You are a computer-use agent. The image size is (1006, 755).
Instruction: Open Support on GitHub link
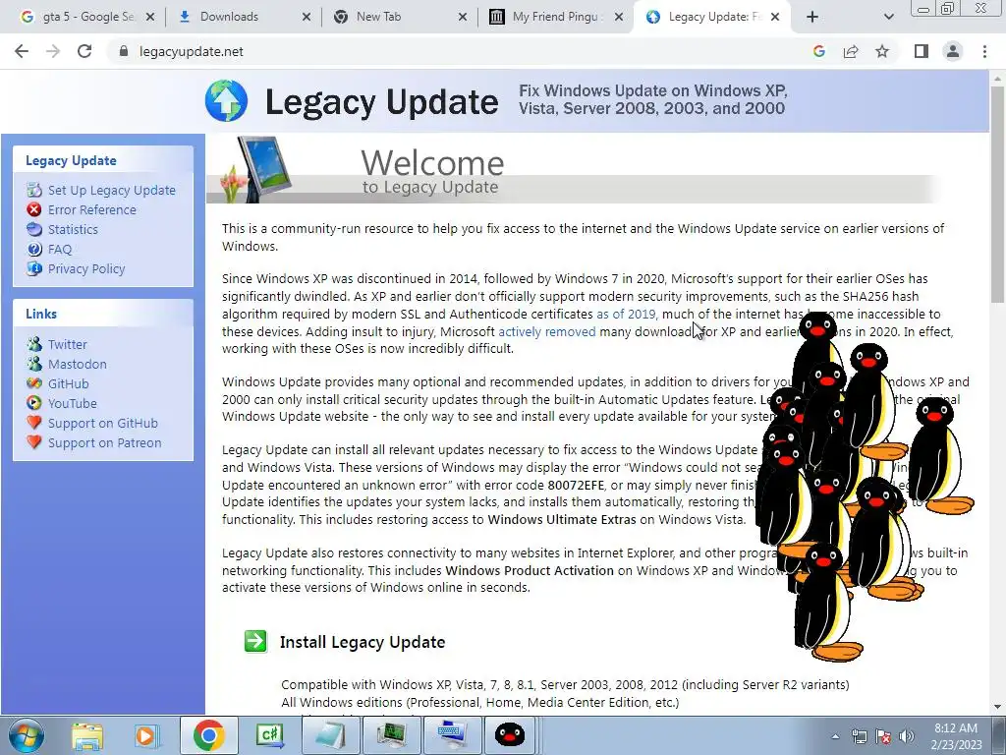[102, 423]
